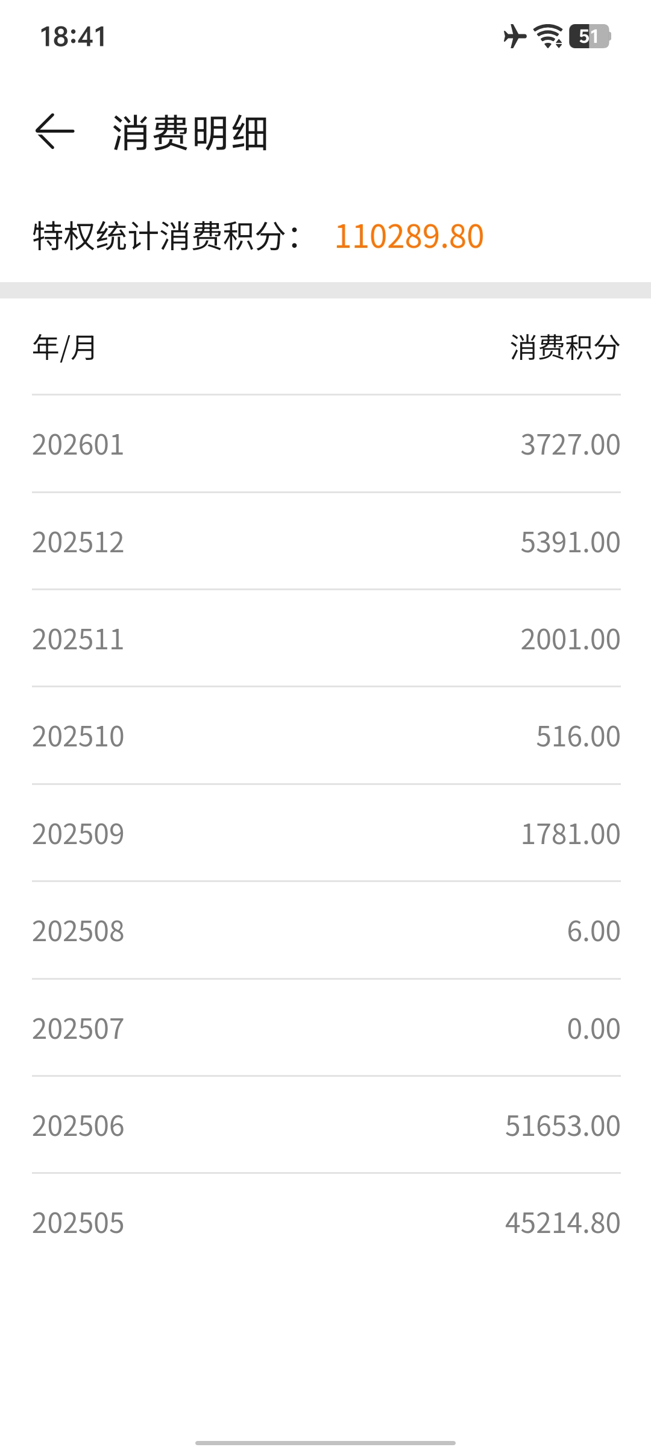Tap the 年/月 column header

click(x=64, y=347)
